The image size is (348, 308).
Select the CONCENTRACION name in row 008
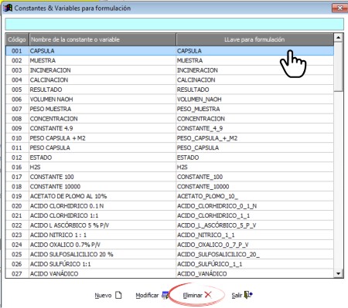(102, 119)
